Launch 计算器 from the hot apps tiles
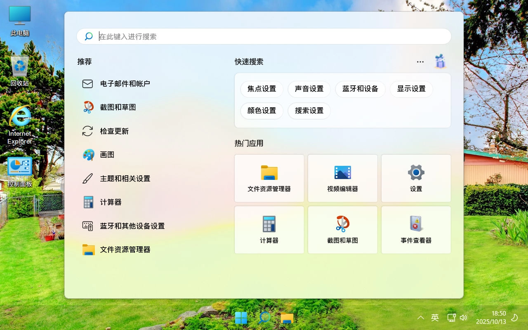 tap(269, 230)
